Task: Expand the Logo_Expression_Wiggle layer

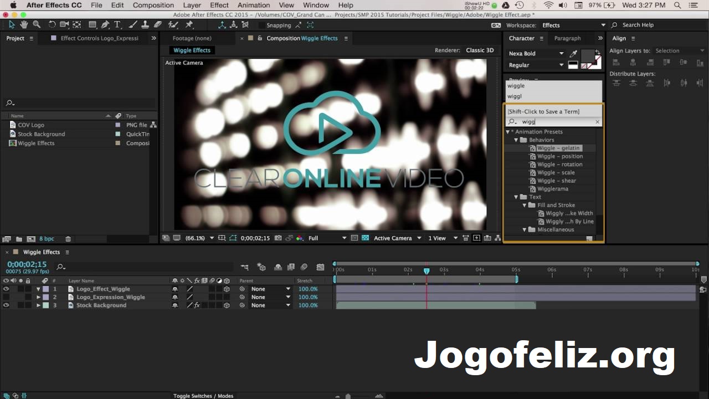Action: 38,297
